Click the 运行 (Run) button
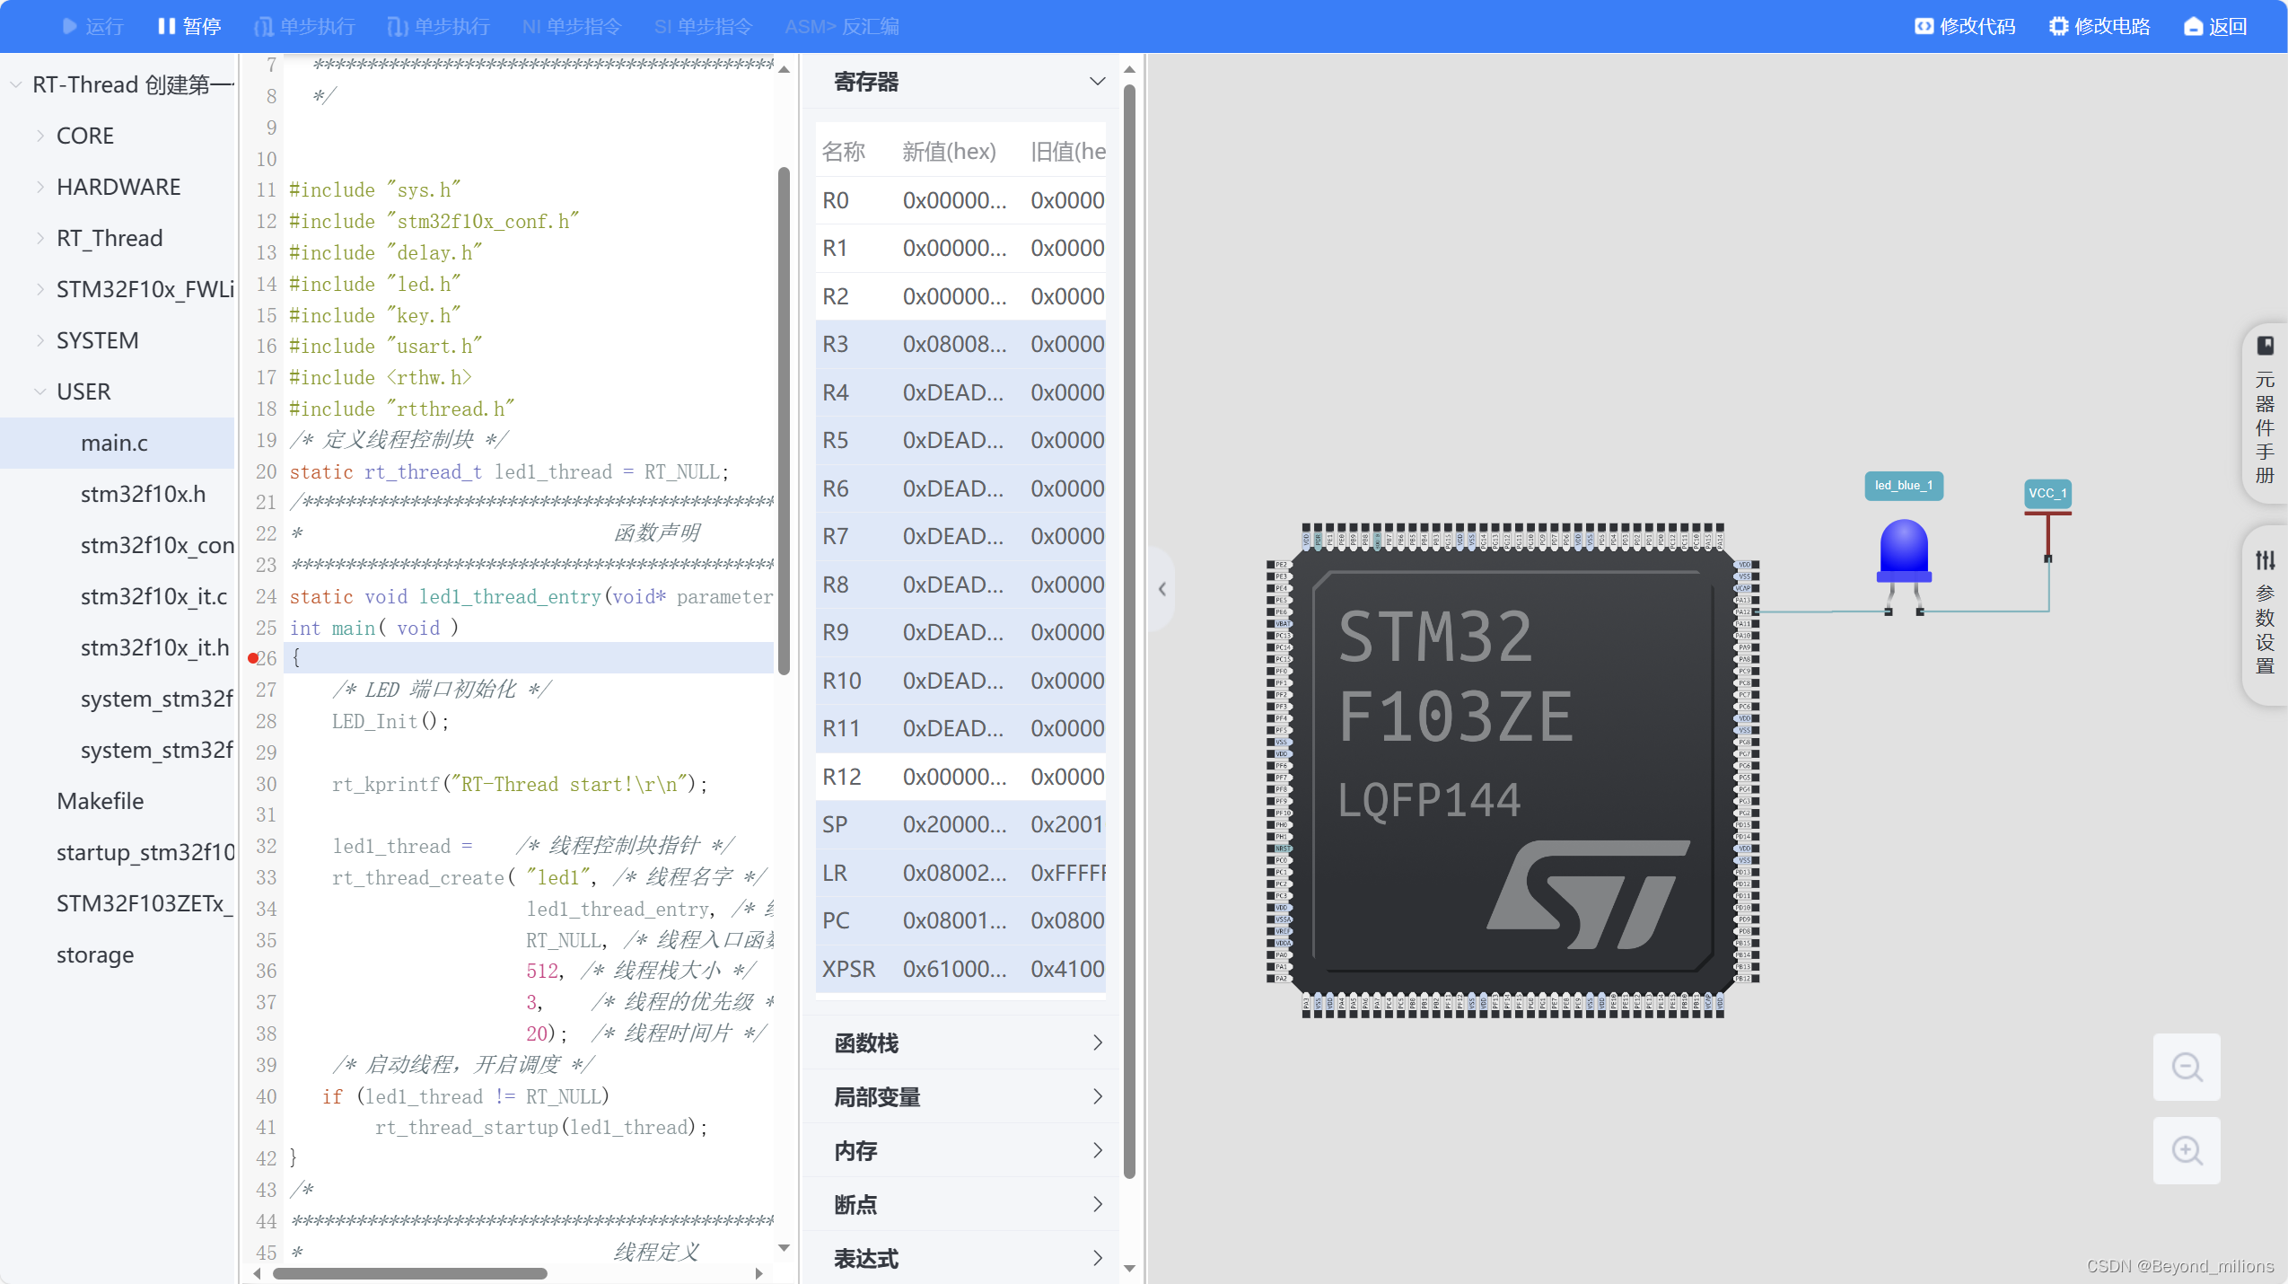This screenshot has height=1284, width=2288. tap(92, 26)
